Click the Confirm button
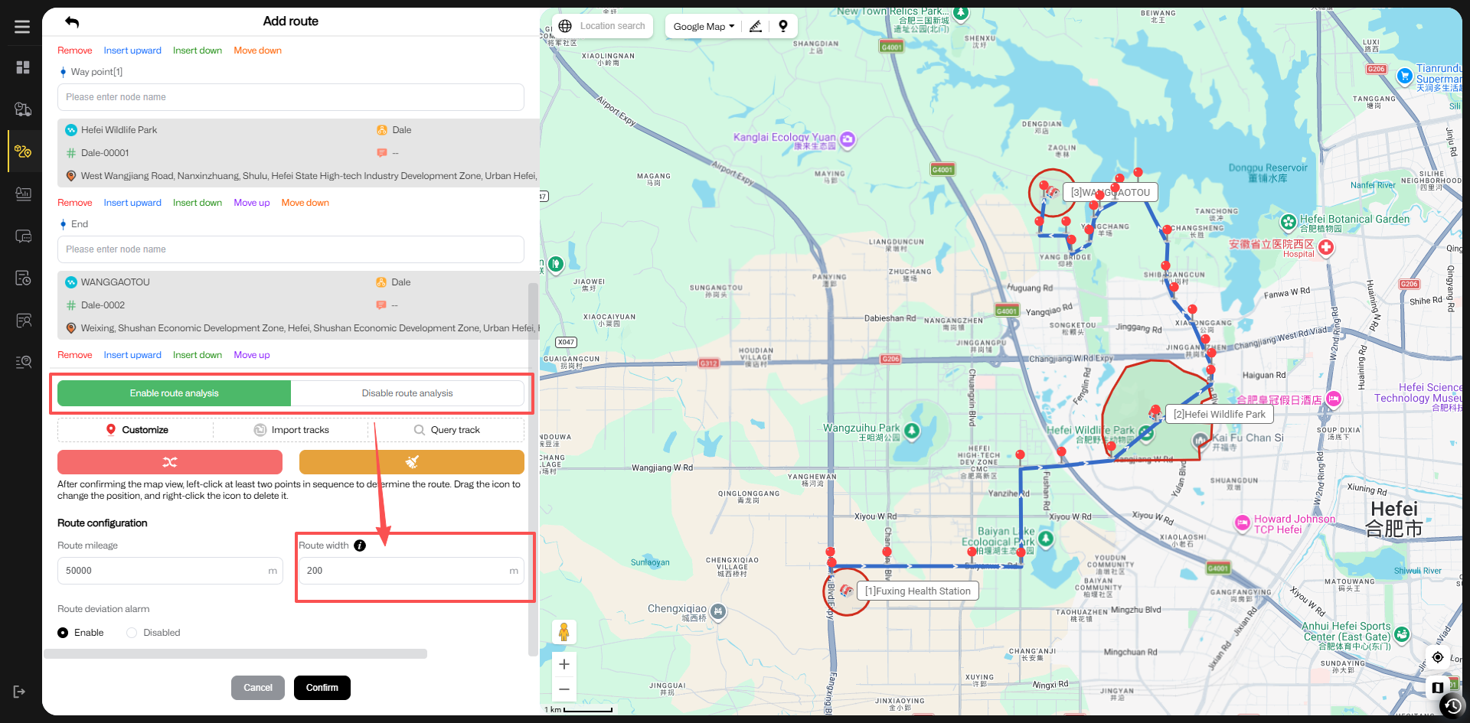The image size is (1470, 723). click(x=322, y=688)
